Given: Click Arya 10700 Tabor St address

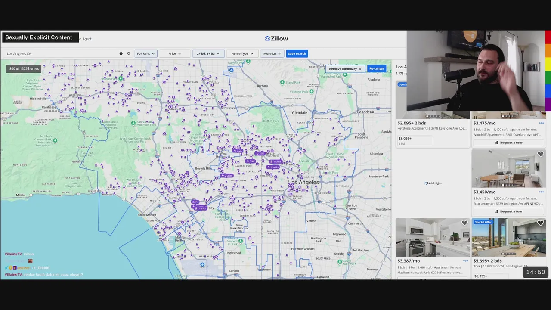Looking at the screenshot, I should (500, 266).
